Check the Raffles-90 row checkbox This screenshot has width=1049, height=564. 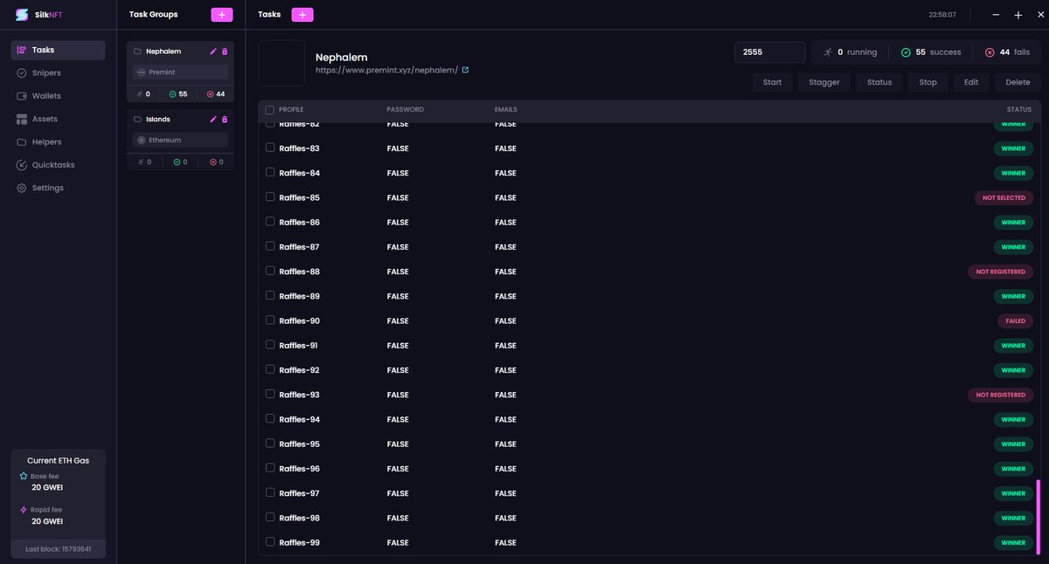[269, 320]
